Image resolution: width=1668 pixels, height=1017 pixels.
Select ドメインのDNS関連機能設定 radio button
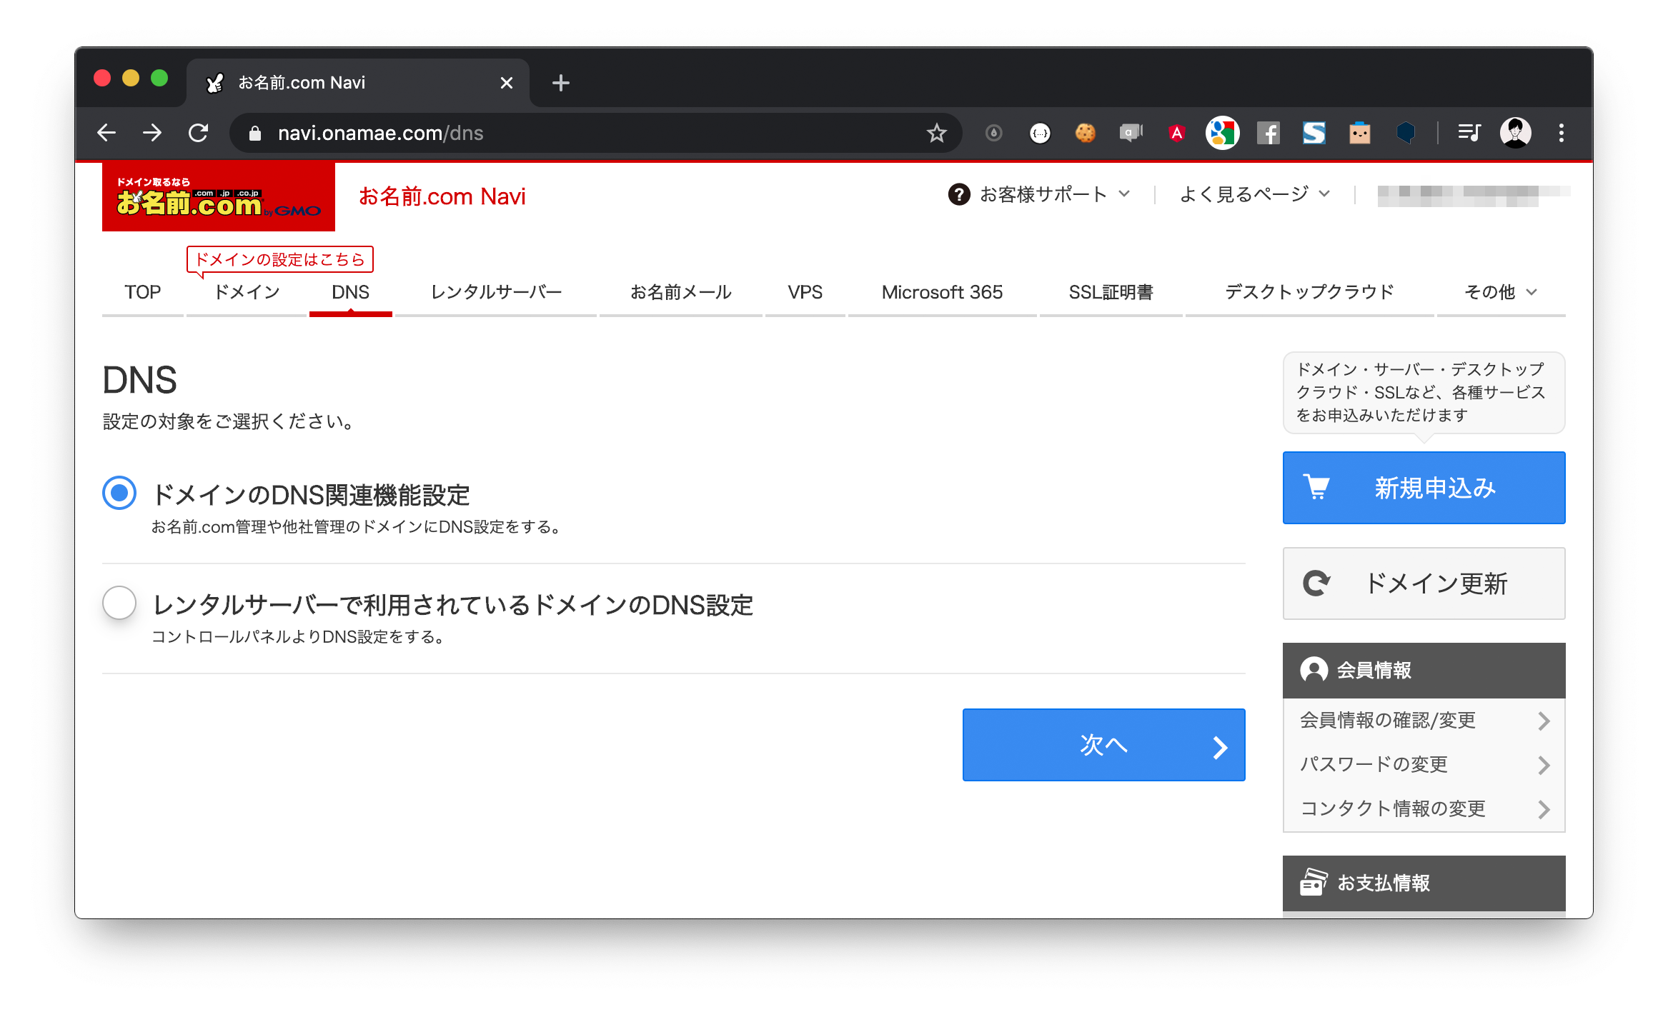119,493
